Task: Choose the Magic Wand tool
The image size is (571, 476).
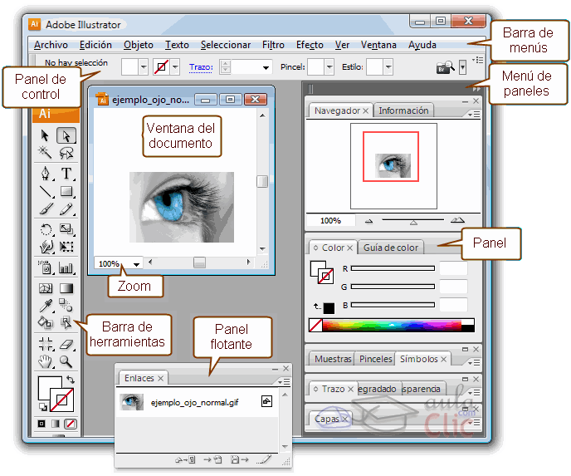Action: (x=45, y=153)
